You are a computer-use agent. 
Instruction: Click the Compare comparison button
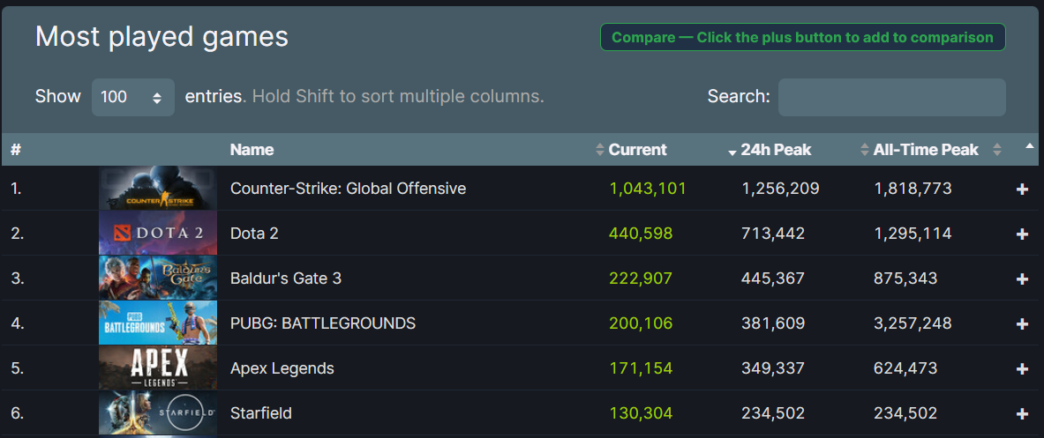[x=802, y=37]
